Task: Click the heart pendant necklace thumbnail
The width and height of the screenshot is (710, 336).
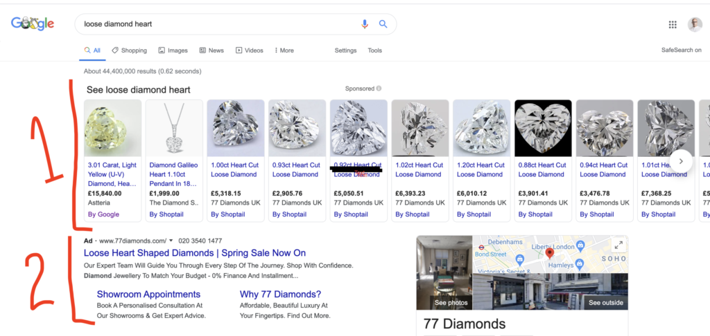Action: 174,129
